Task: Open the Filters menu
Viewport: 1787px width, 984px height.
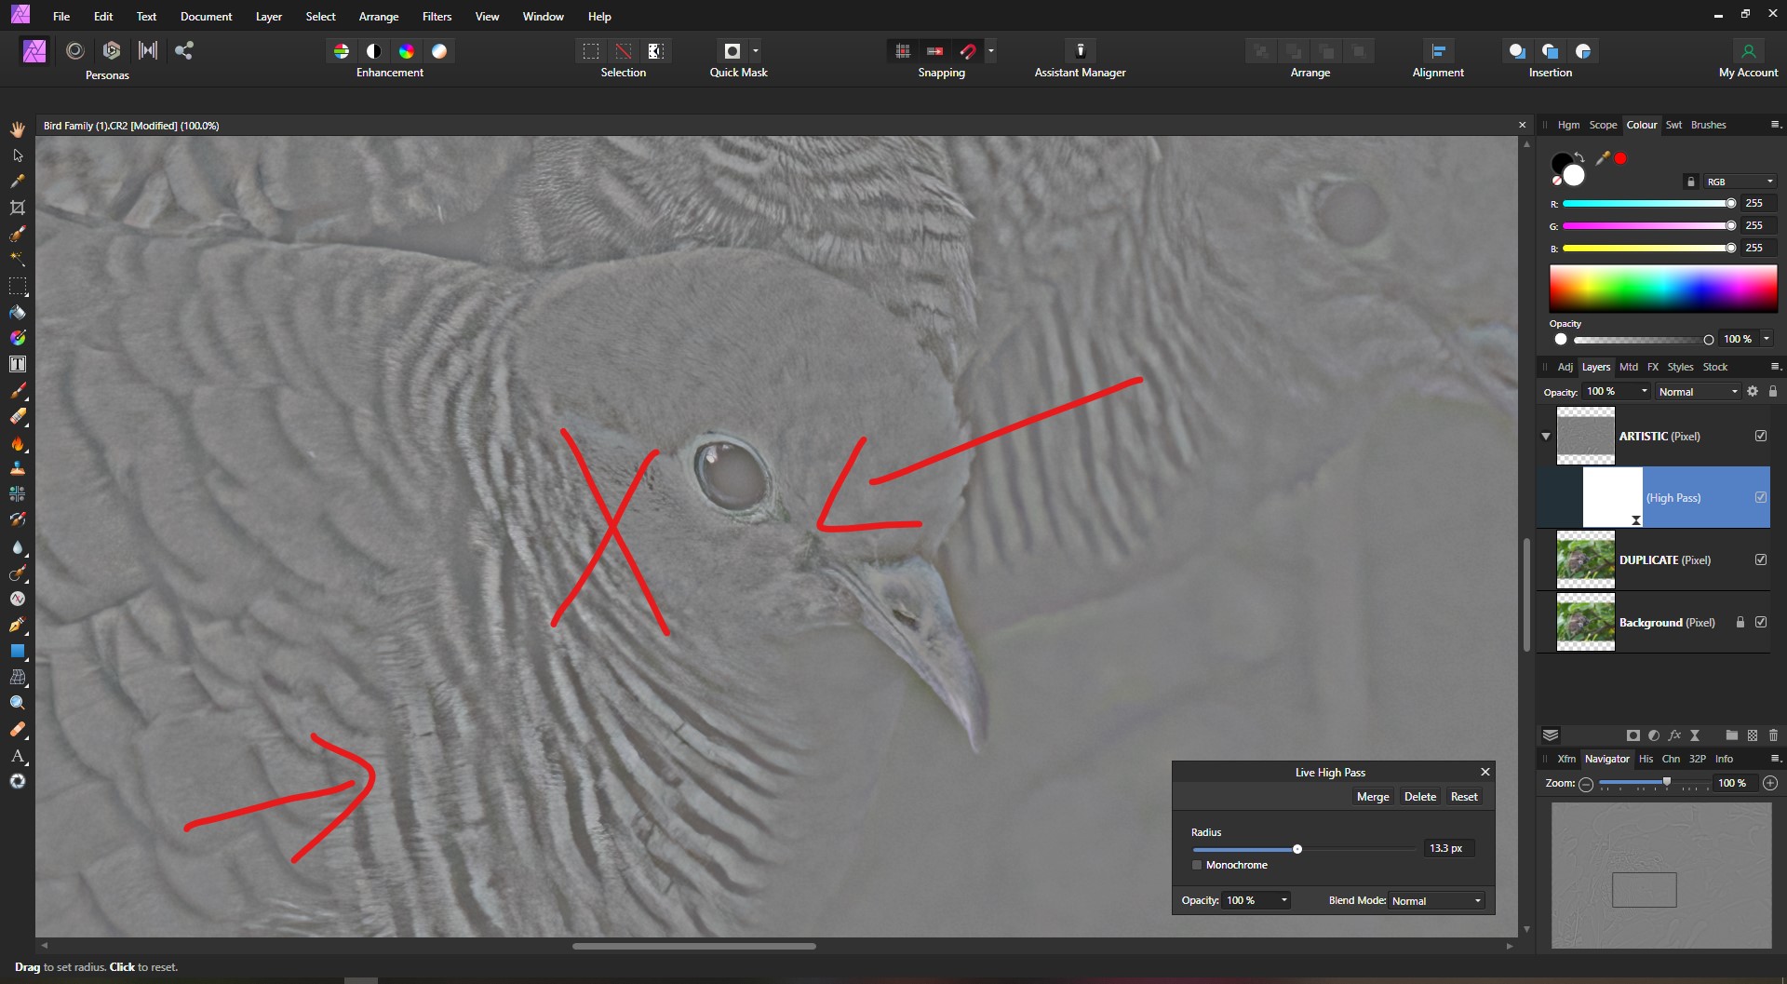Action: 437,16
